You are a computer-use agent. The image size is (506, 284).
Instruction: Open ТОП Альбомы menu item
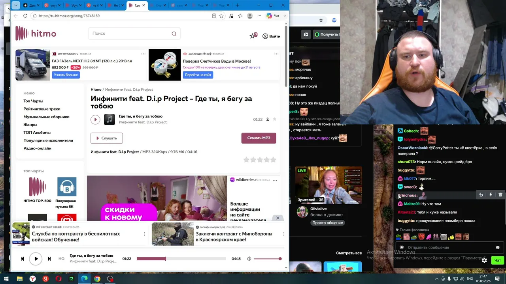coord(37,133)
